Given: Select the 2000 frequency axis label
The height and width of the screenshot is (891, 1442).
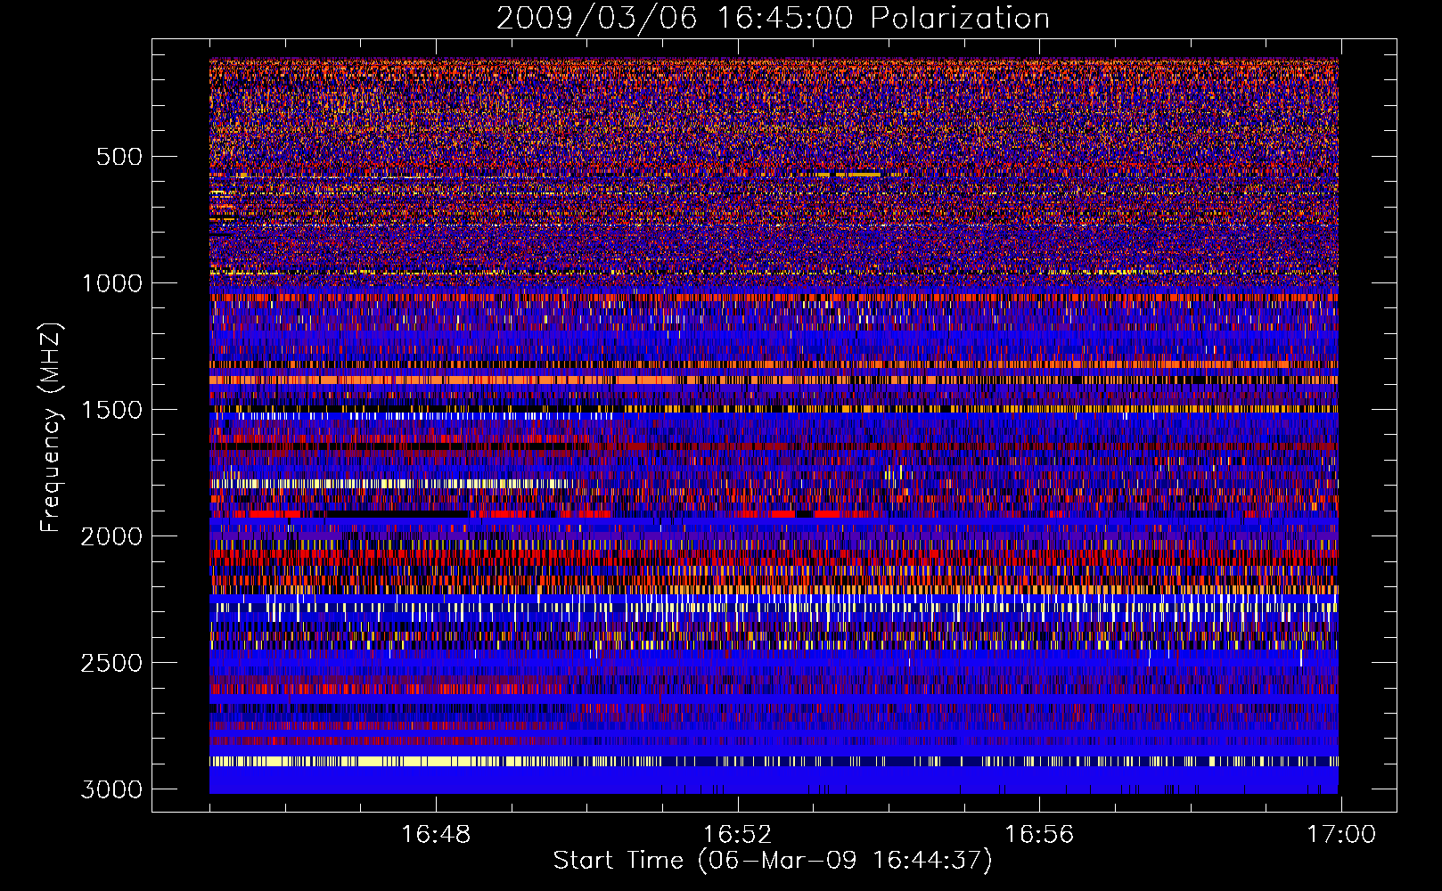Looking at the screenshot, I should click(112, 536).
